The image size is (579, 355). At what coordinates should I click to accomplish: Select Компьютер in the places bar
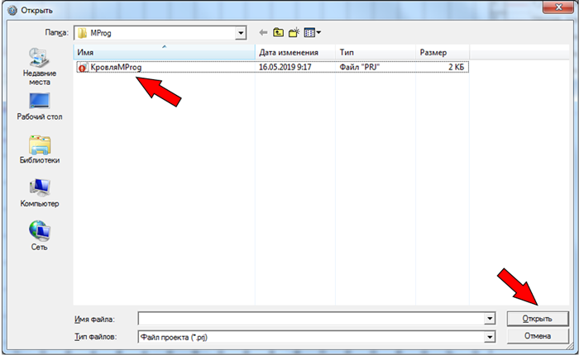pos(40,193)
